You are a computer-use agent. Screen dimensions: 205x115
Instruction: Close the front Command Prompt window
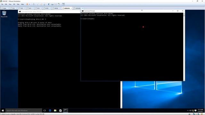(x=183, y=11)
